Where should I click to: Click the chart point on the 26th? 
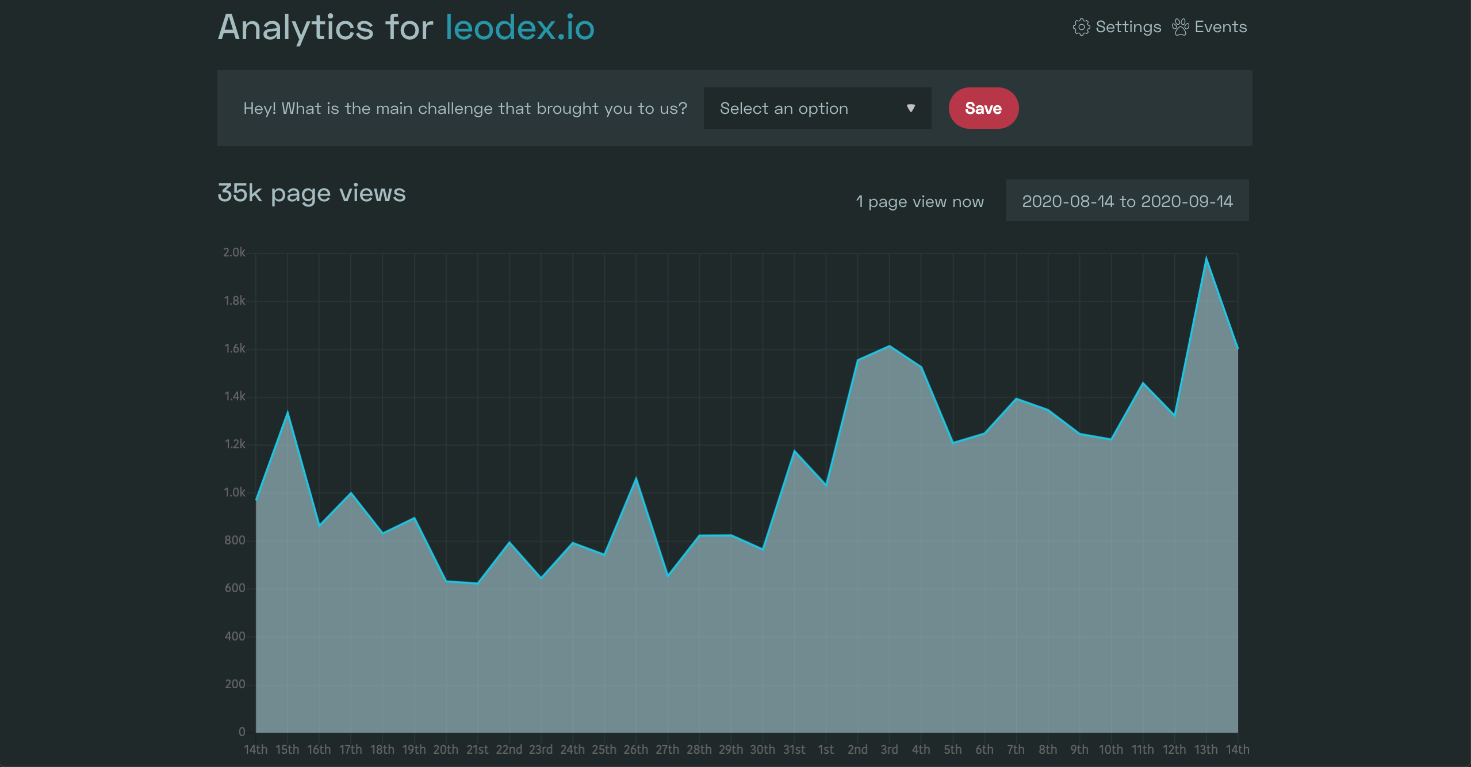click(636, 478)
